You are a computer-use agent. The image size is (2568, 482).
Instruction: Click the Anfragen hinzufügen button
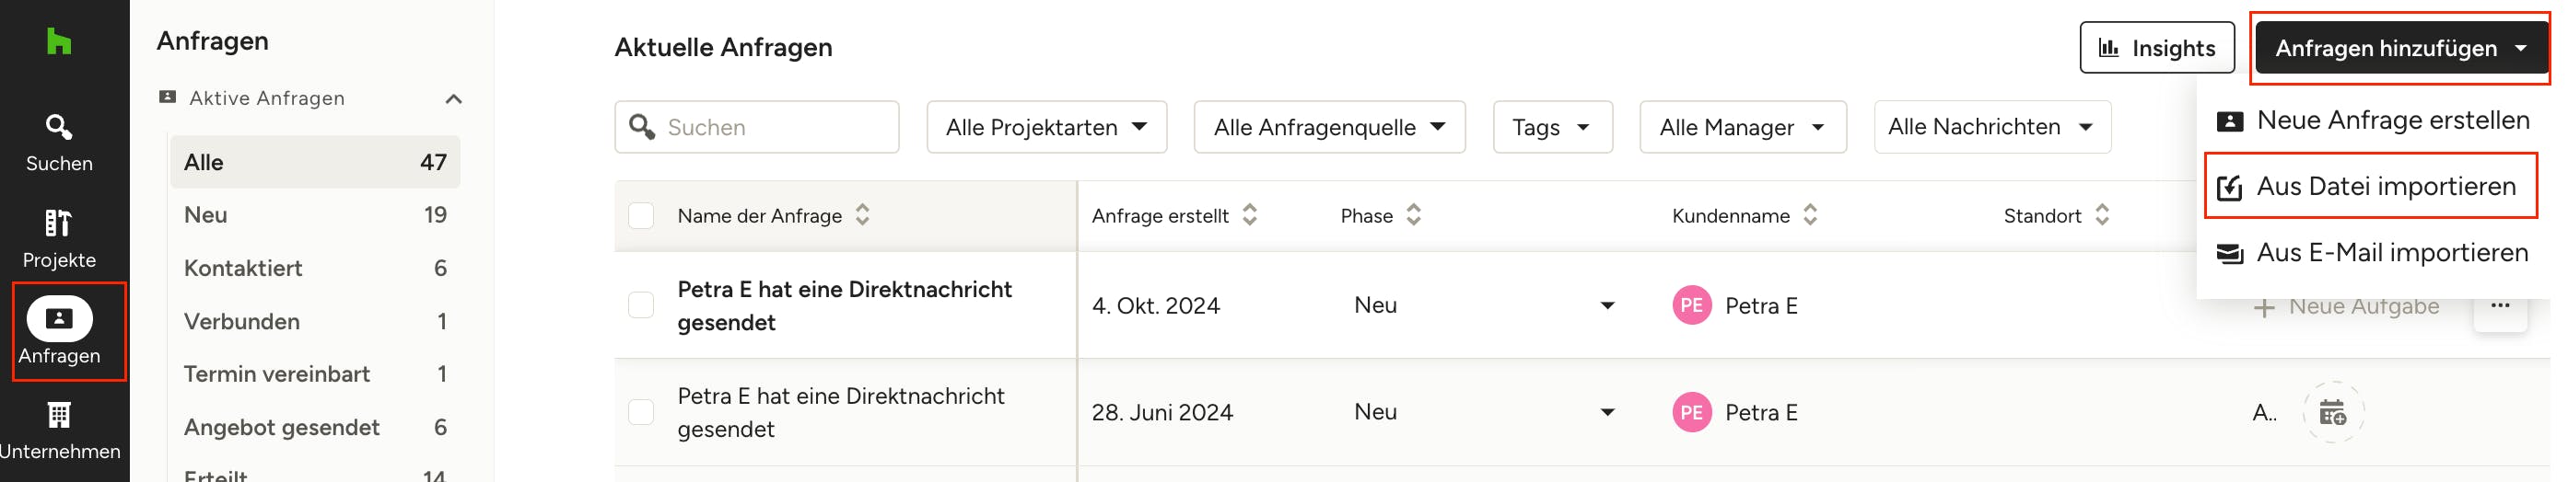(2399, 48)
